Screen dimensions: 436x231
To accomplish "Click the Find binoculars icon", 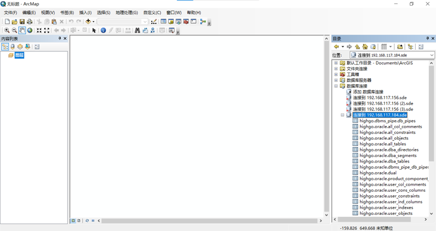I will (138, 30).
